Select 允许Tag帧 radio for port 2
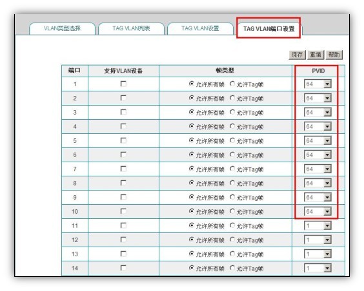The image size is (364, 291). 232,98
